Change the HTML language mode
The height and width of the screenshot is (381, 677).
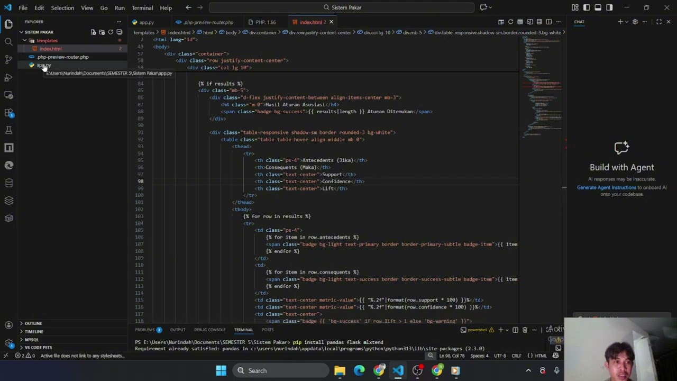click(541, 356)
